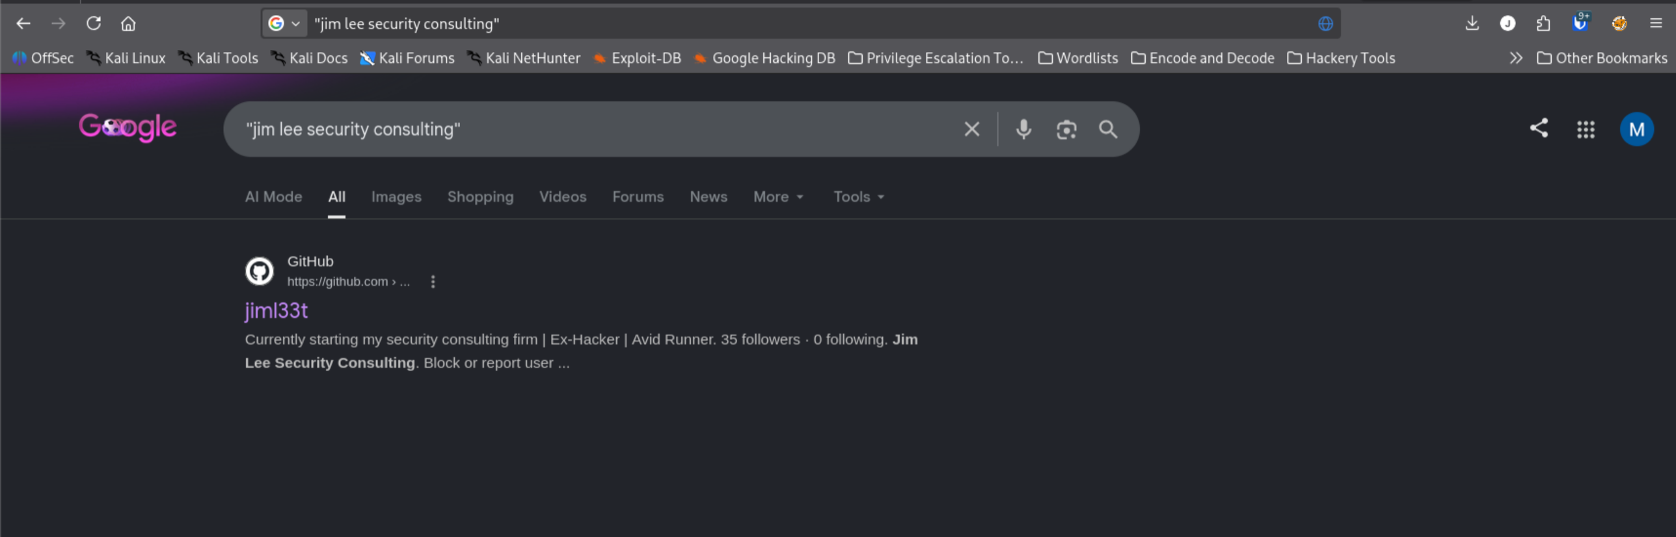Switch to the News tab
Screen dimensions: 1676x537
point(708,197)
